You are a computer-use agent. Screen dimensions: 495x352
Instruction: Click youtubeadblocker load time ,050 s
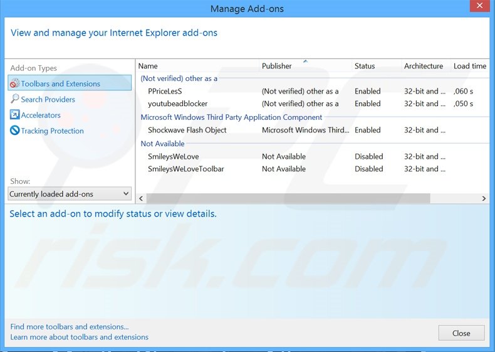click(464, 104)
